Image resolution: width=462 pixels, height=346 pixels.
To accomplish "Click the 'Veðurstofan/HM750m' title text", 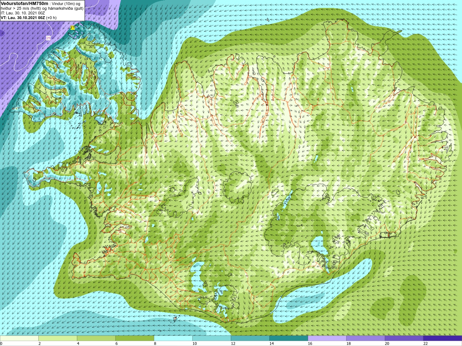I will [25, 3].
